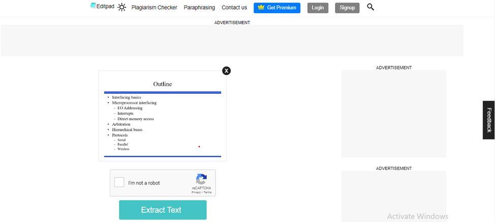Open the Contact us link
The height and width of the screenshot is (222, 495).
coord(234,8)
